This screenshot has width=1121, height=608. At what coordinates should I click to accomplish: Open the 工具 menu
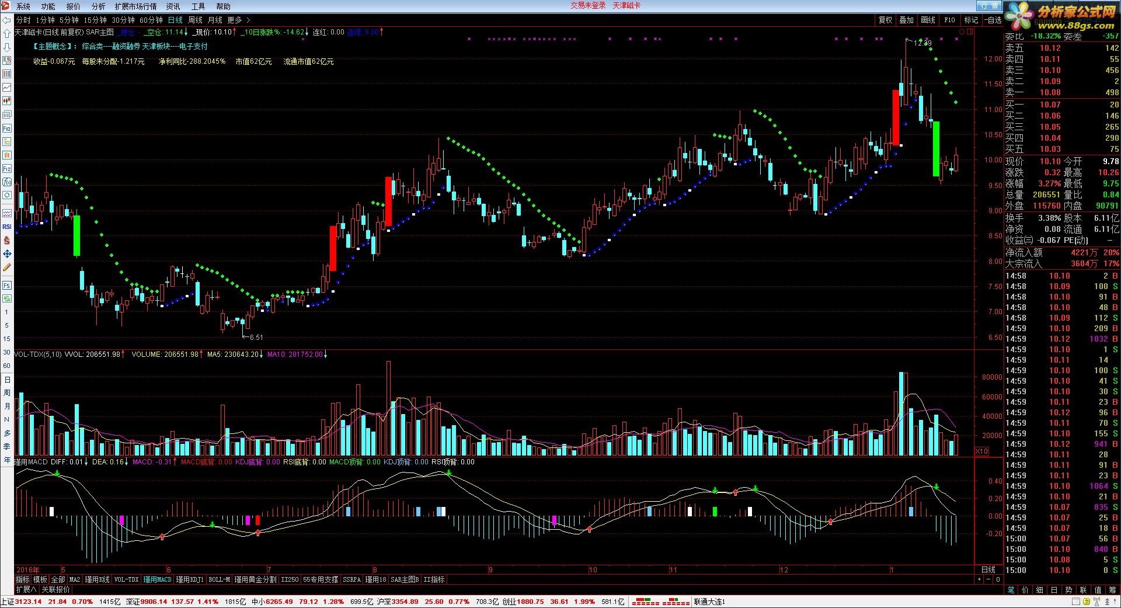pos(198,6)
